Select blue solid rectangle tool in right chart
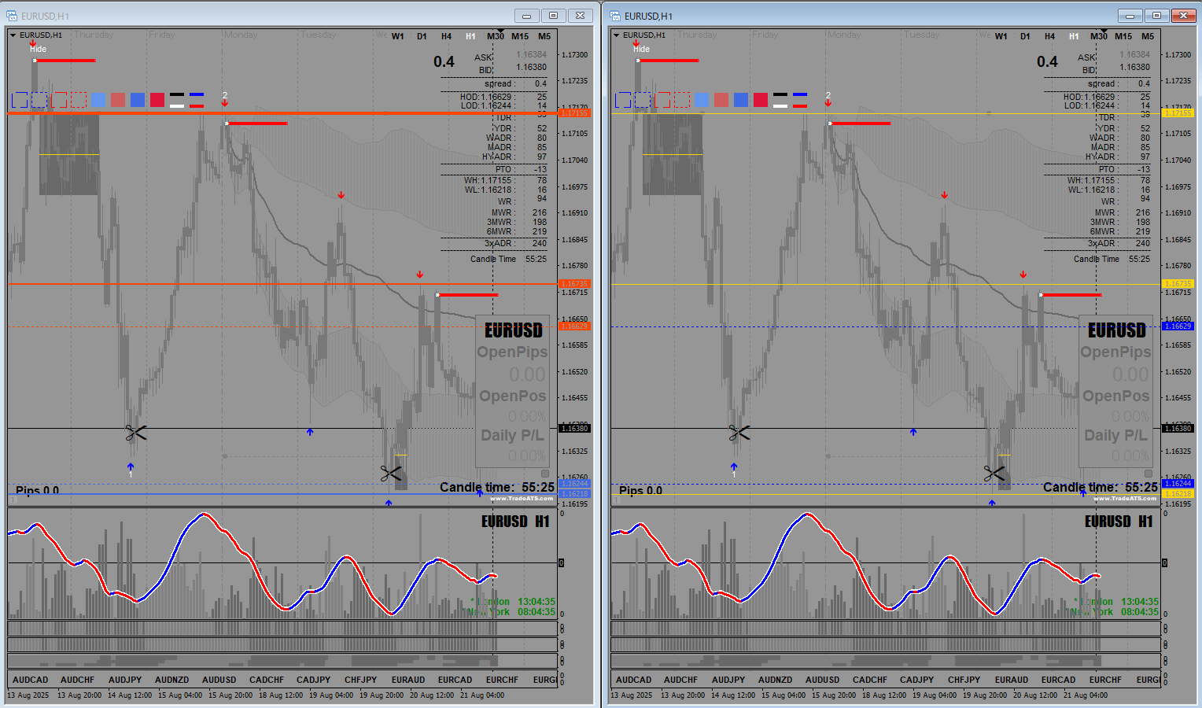 [x=623, y=100]
